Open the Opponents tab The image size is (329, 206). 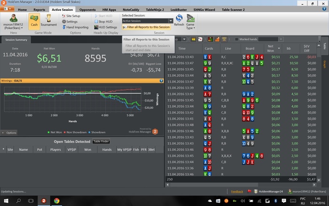87,10
